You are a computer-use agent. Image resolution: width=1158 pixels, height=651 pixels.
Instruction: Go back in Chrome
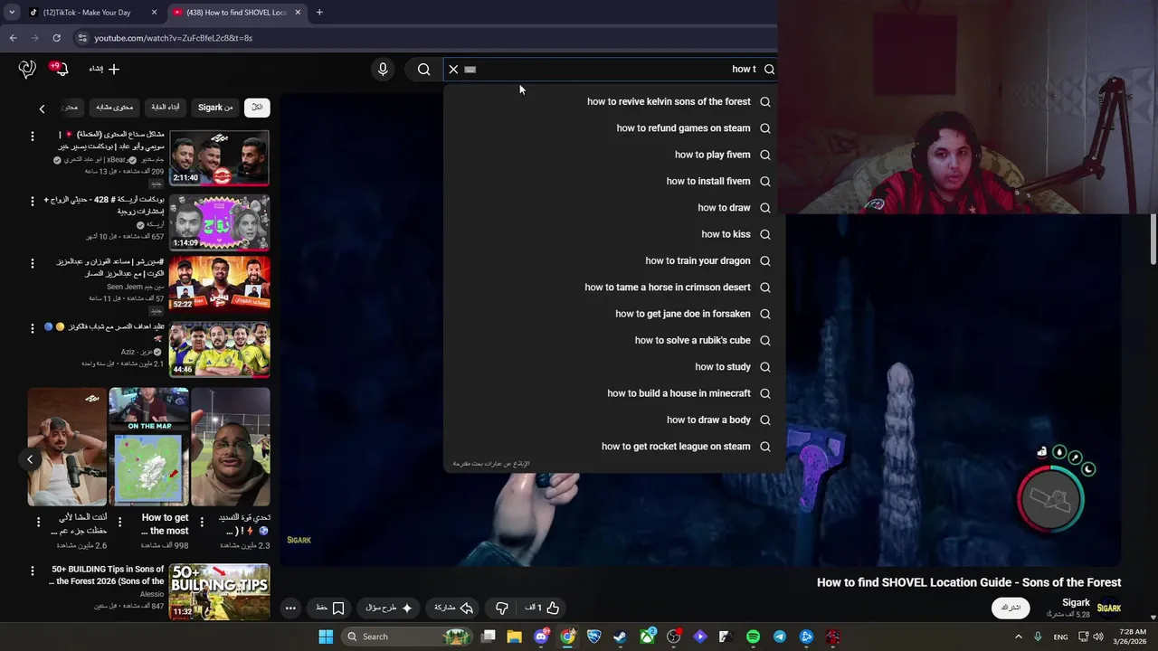pyautogui.click(x=13, y=38)
